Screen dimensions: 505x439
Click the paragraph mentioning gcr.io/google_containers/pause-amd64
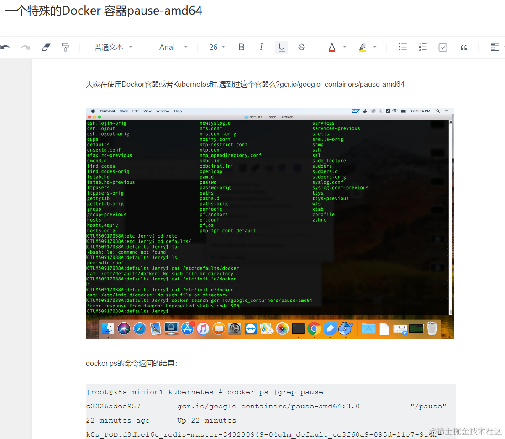pos(245,85)
